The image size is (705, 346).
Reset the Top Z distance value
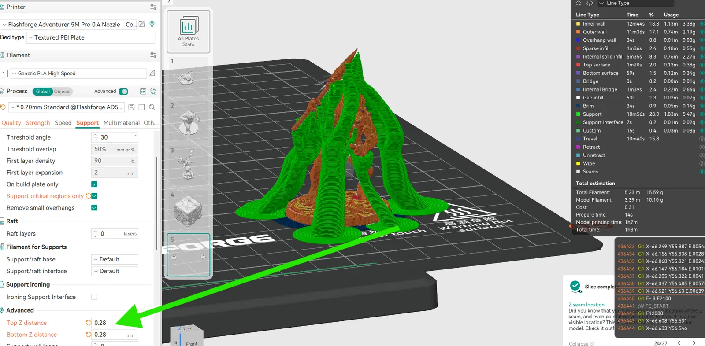(89, 323)
